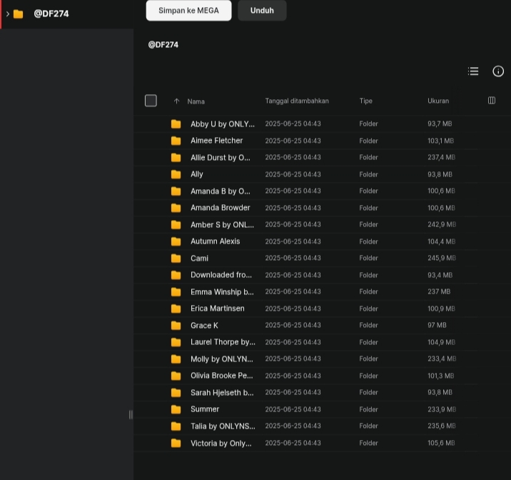Click the Unduh button

click(x=262, y=11)
